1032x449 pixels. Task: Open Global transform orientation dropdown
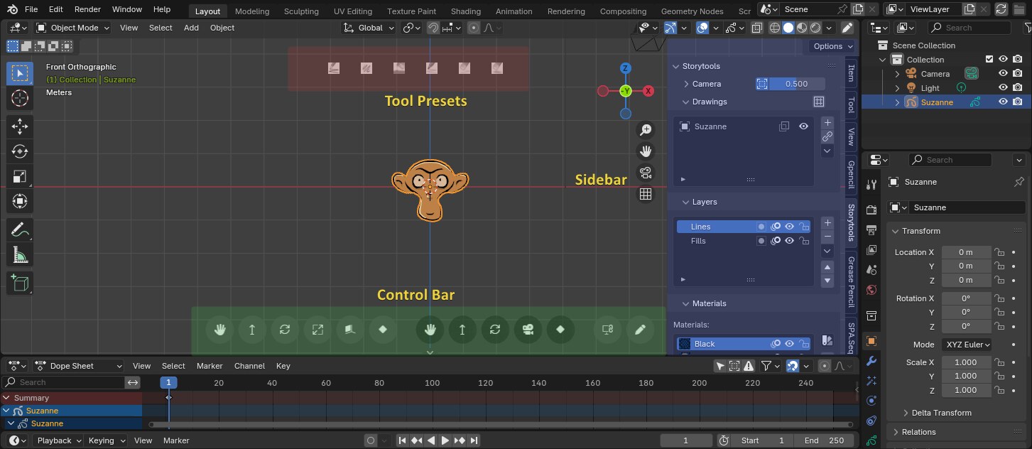coord(369,28)
